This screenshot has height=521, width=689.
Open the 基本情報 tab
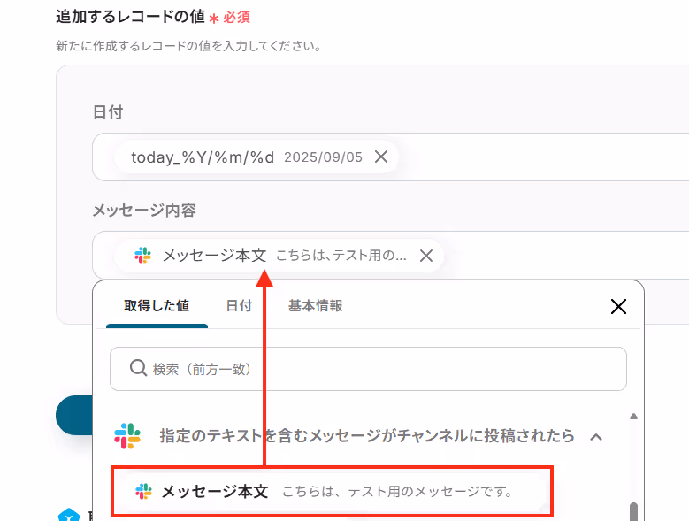tap(315, 306)
